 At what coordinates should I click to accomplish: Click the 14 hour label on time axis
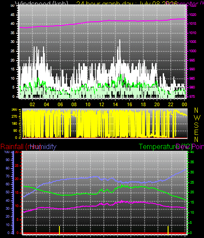115,104
